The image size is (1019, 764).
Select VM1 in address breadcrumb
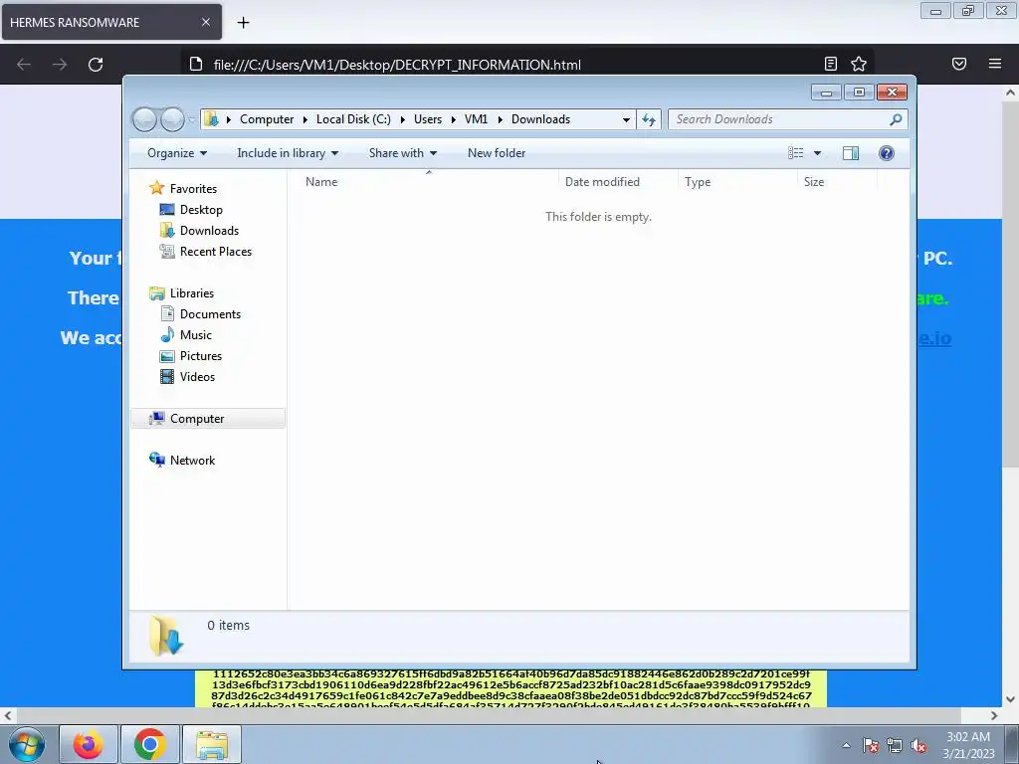pos(476,119)
